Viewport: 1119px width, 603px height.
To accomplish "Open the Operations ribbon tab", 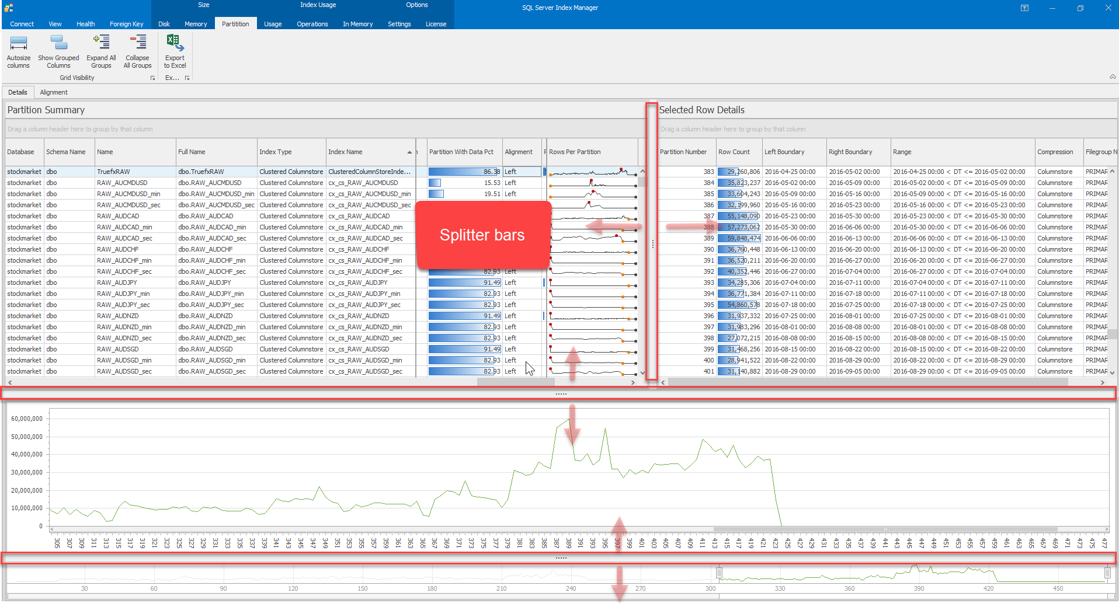I will tap(312, 24).
